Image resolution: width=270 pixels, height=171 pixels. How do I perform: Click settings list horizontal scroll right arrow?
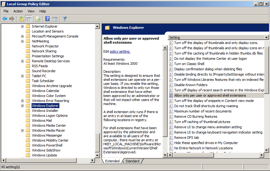[x=262, y=155]
